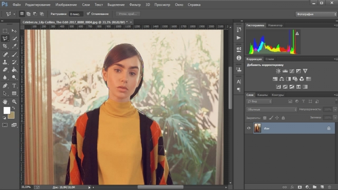
Task: Open the Изображение menu
Action: click(66, 5)
